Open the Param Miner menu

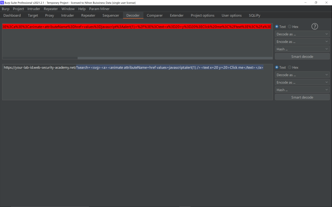coord(99,9)
